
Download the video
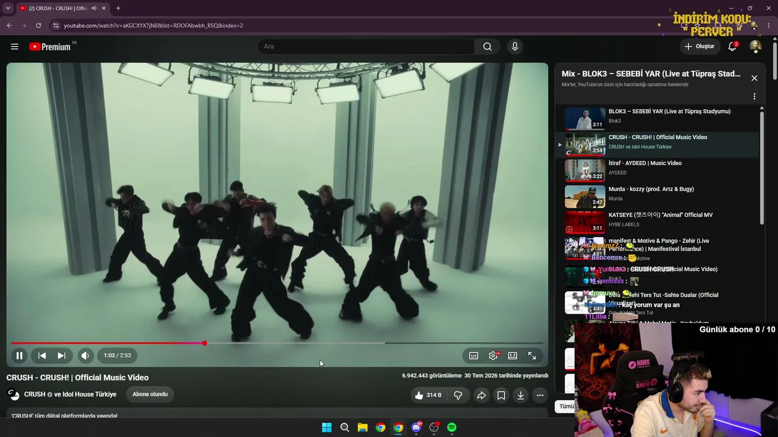point(521,395)
